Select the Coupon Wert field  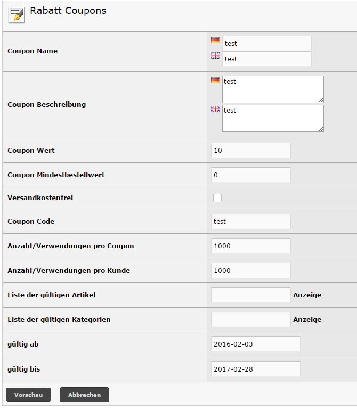coord(251,151)
